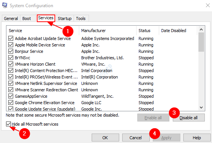Click the Disable all button
The width and height of the screenshot is (212, 143).
pyautogui.click(x=189, y=118)
